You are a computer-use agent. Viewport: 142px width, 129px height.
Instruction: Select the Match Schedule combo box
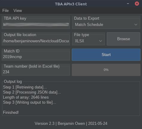coord(106,24)
